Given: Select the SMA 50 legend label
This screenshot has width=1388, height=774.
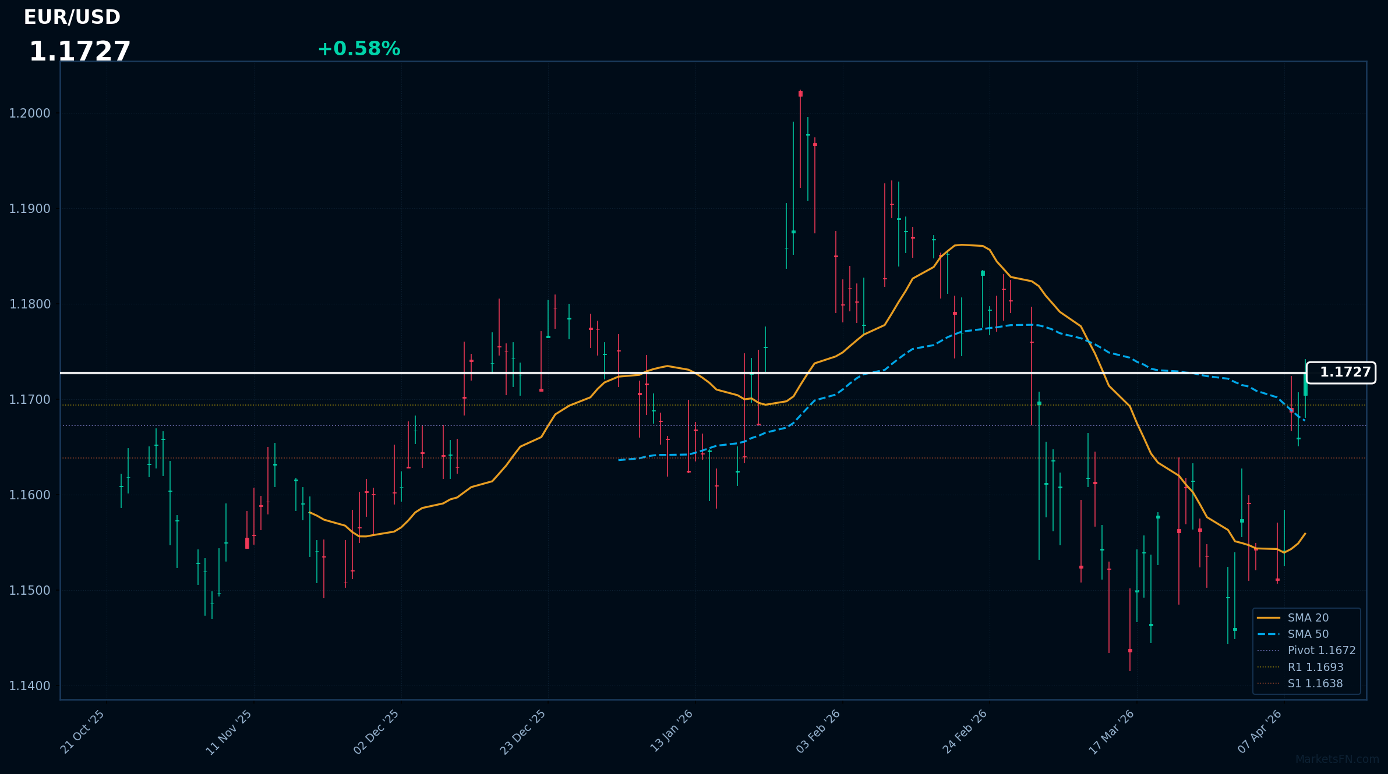Looking at the screenshot, I should tap(1308, 634).
